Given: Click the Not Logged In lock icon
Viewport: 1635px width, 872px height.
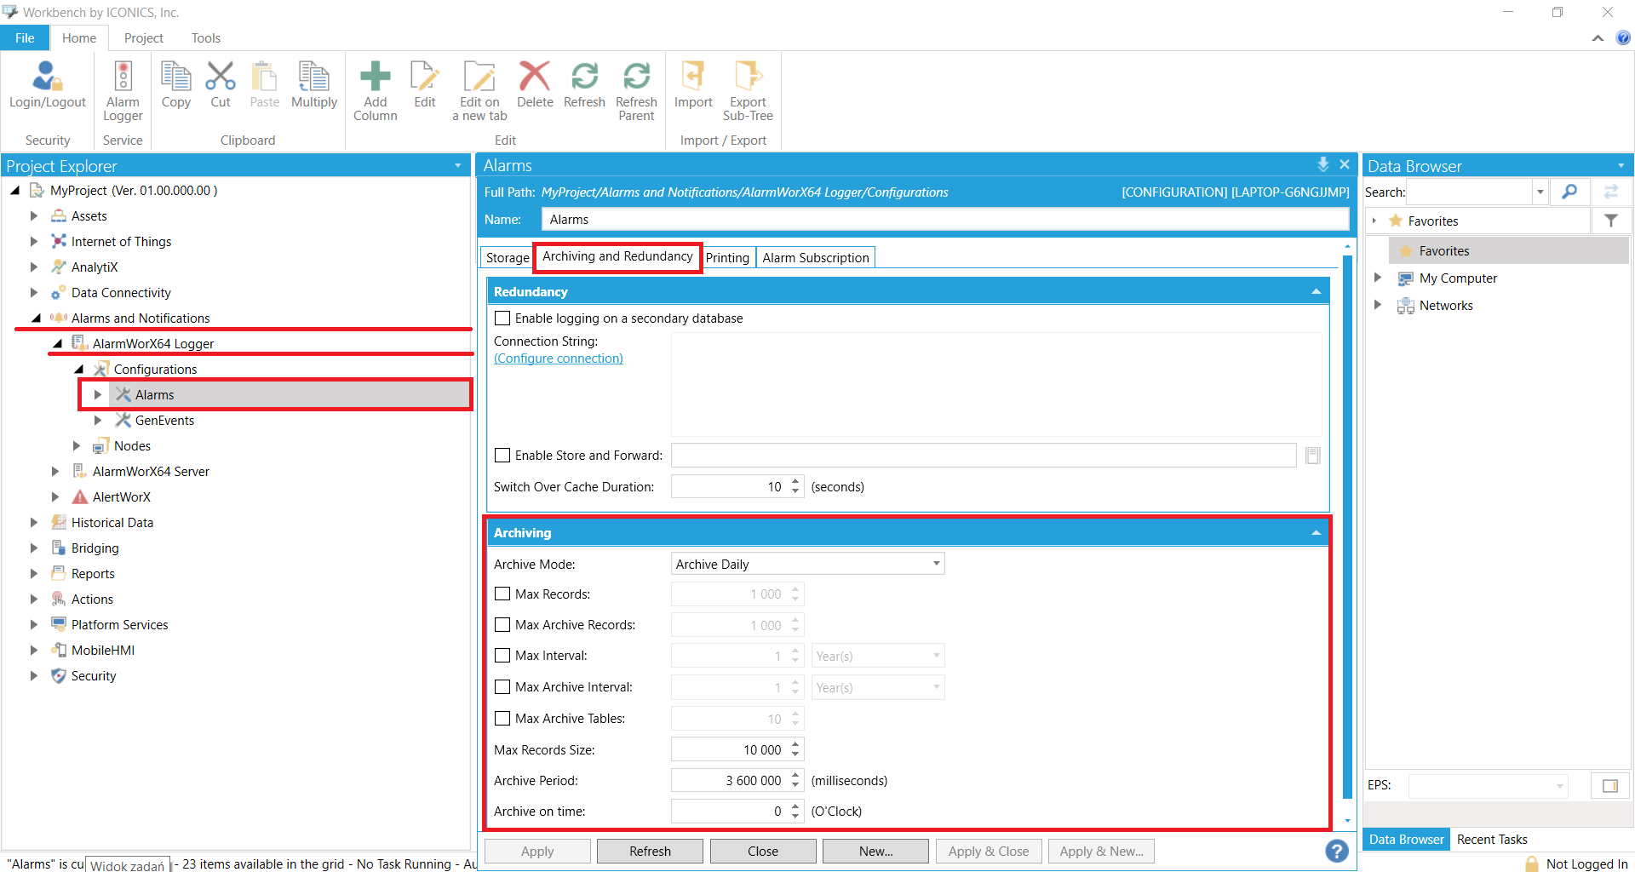Looking at the screenshot, I should 1532,863.
